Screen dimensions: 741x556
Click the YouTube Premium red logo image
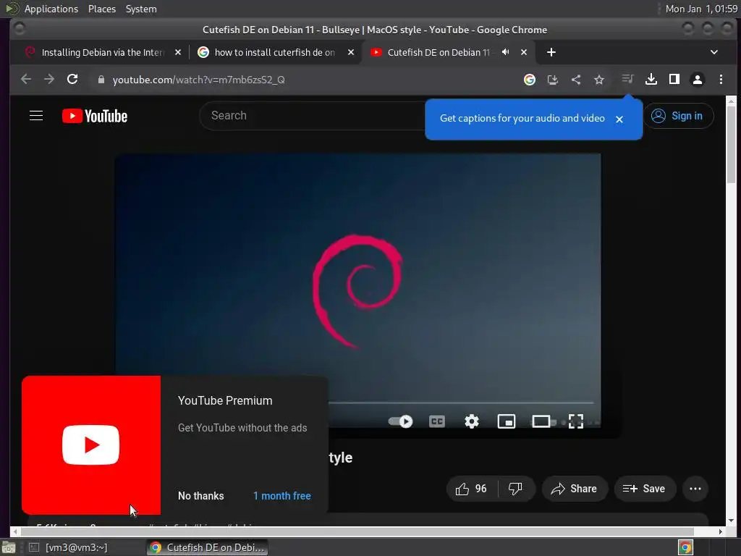(x=91, y=445)
